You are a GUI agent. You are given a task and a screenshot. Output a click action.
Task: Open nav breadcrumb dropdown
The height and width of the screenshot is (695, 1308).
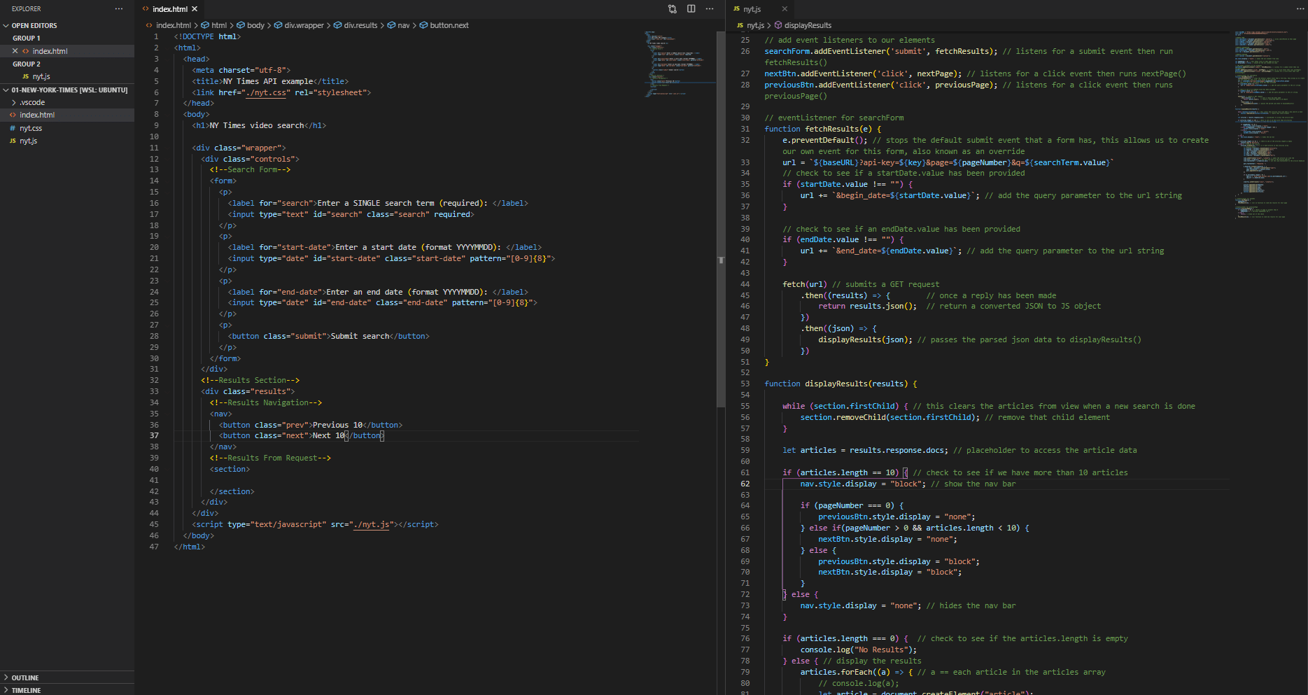[x=404, y=25]
